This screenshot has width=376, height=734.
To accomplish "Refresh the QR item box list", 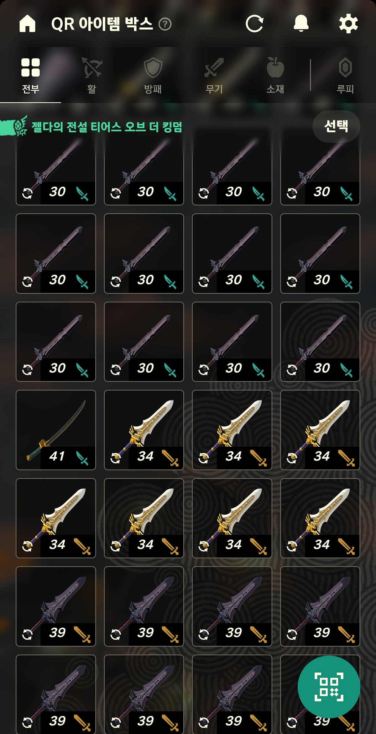I will tap(254, 24).
